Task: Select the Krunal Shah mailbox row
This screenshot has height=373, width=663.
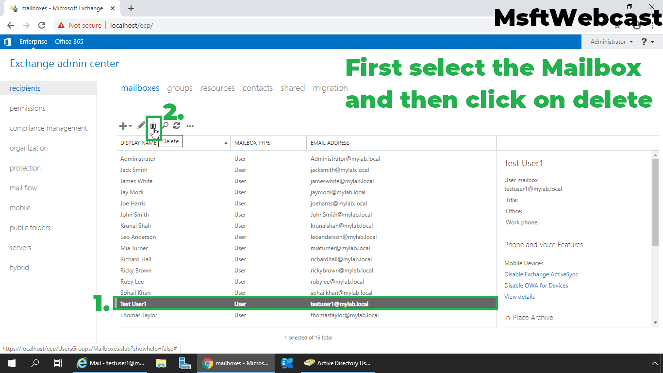Action: 306,226
